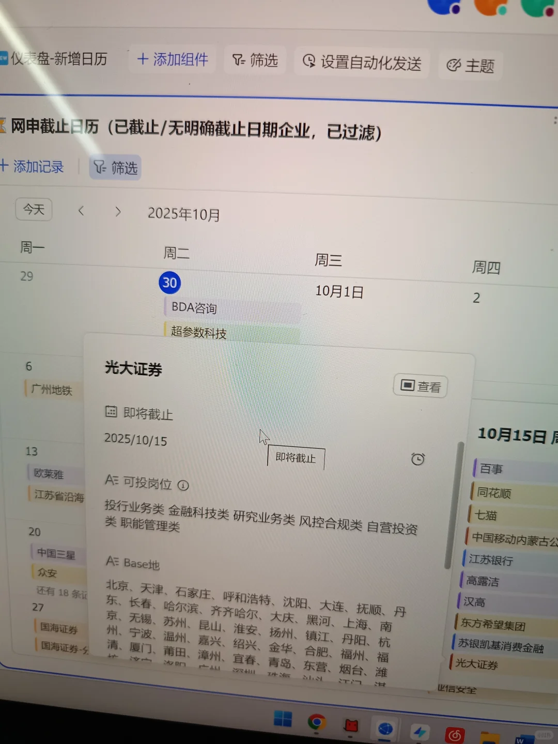The image size is (558, 744).
Task: Select 中国移动内蒙古公司 entry
Action: [x=511, y=539]
